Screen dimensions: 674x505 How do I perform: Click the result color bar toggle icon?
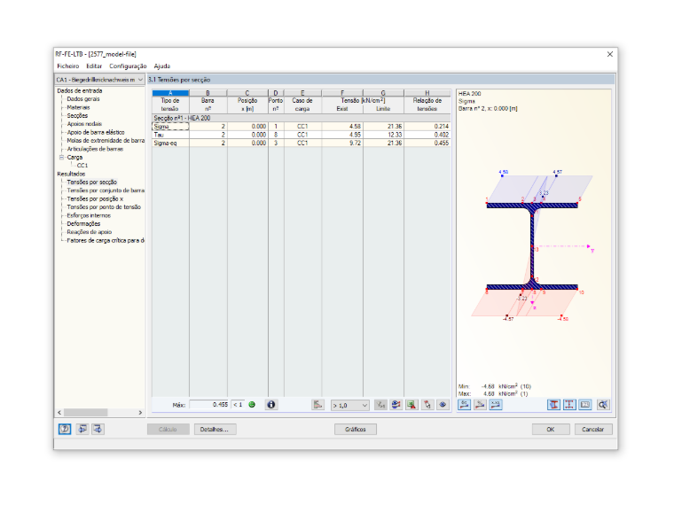396,405
